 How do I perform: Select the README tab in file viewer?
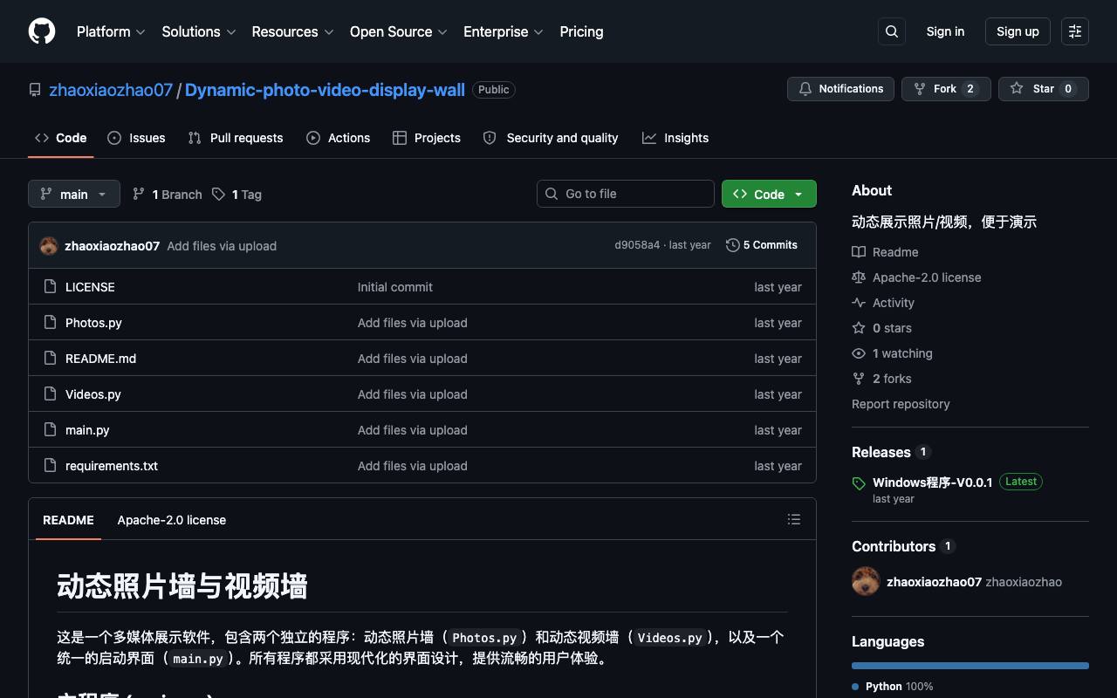pyautogui.click(x=68, y=520)
